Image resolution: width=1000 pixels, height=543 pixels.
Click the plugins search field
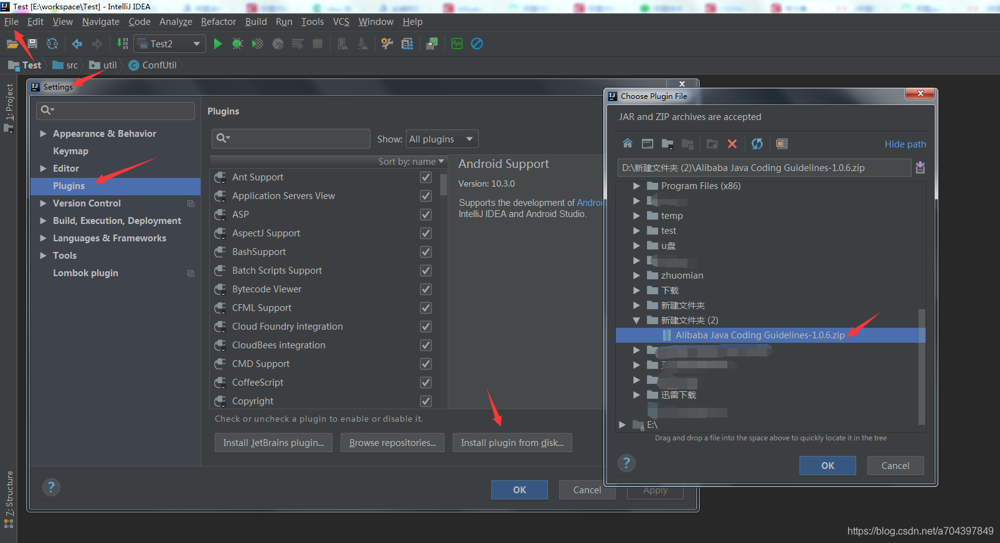pyautogui.click(x=291, y=139)
